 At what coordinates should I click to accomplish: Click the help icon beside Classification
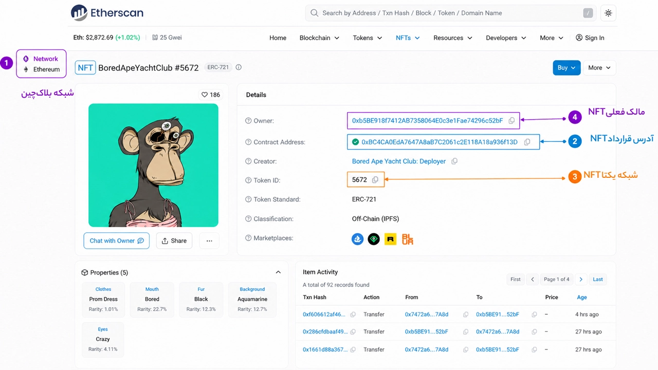[x=249, y=219]
